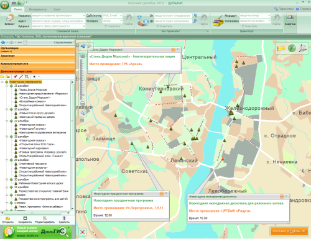Image resolution: width=311 pixels, height=239 pixels.
Task: Select the red line drawing tool
Action: tap(21, 77)
